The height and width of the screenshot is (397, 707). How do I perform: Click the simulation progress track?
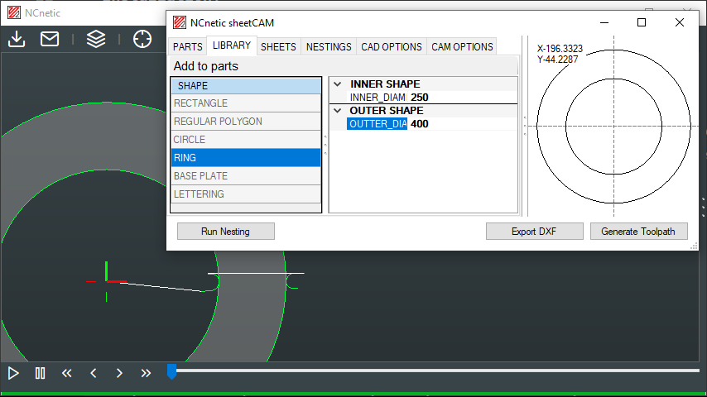[437, 371]
